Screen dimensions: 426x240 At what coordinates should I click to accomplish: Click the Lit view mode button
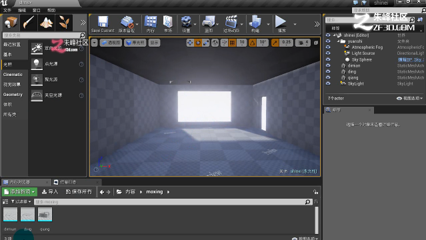click(x=135, y=43)
